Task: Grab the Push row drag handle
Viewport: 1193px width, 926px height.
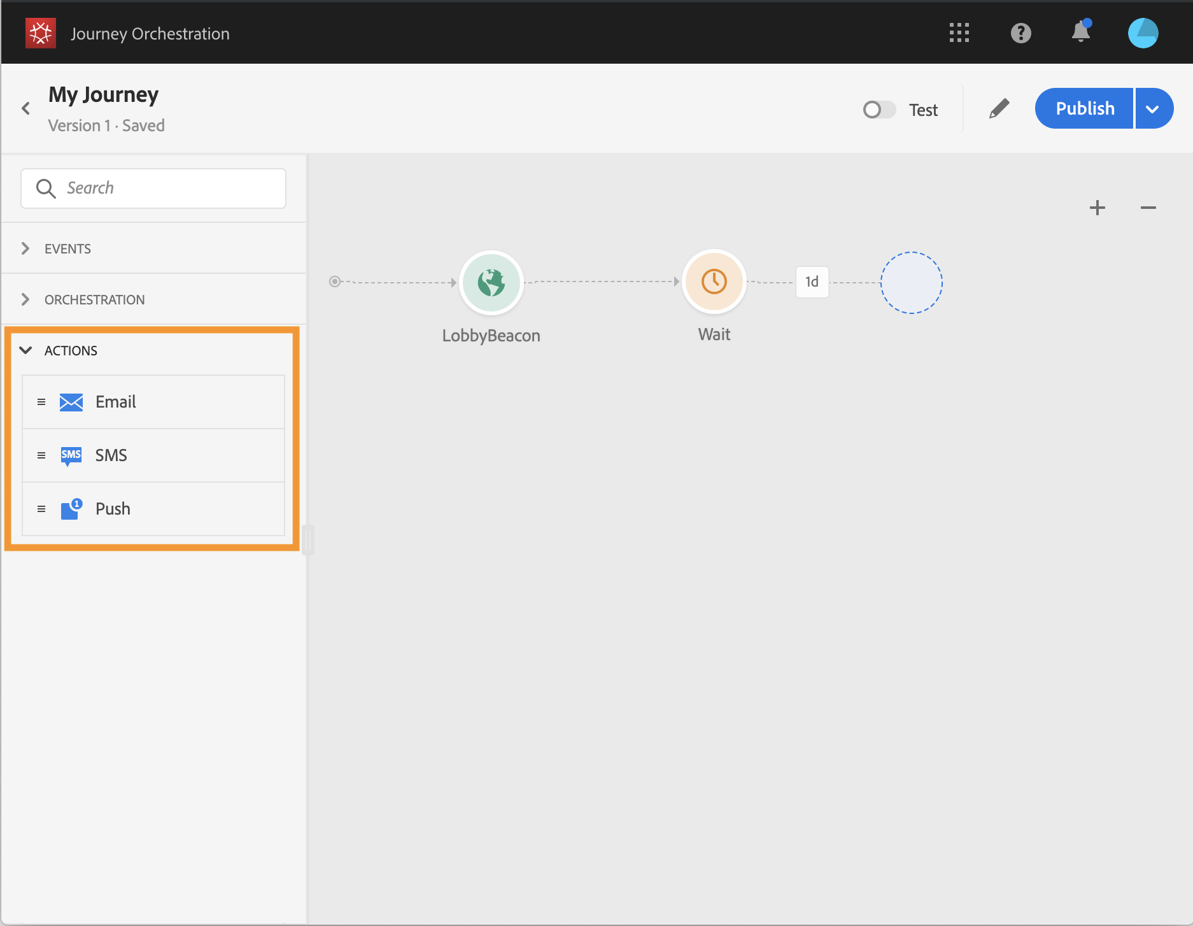Action: click(41, 509)
